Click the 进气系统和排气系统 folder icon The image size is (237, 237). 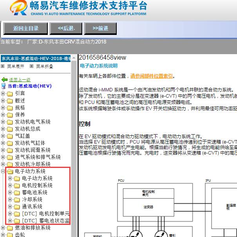point(10,157)
